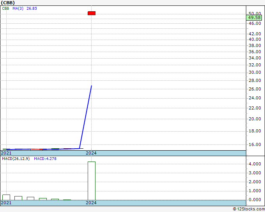The height and width of the screenshot is (212, 265).
Task: Click the 18.00 price axis label
Action: 255,131
